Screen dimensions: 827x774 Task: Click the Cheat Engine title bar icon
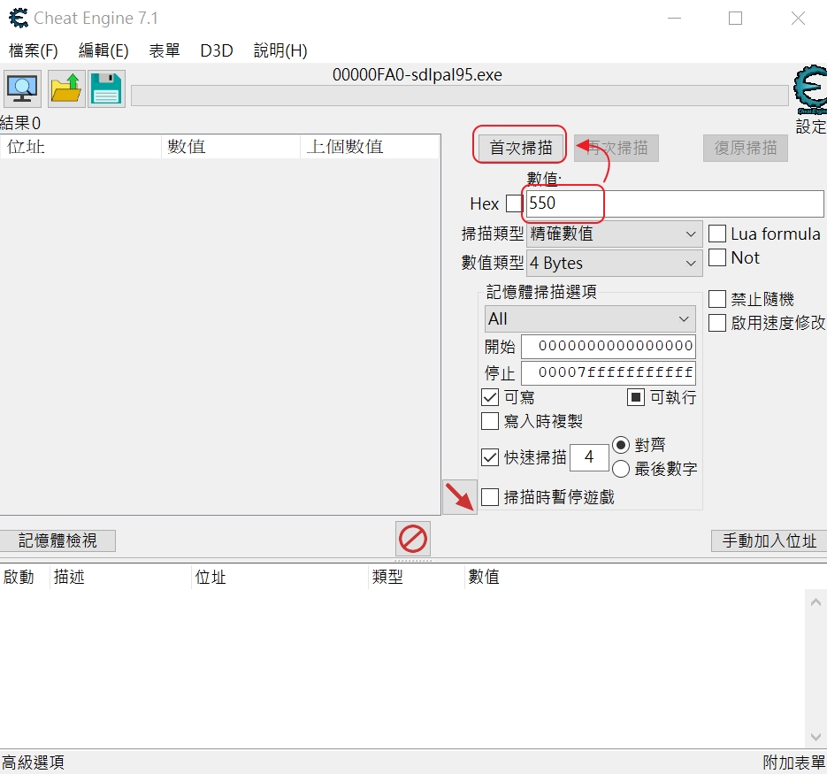(x=19, y=18)
